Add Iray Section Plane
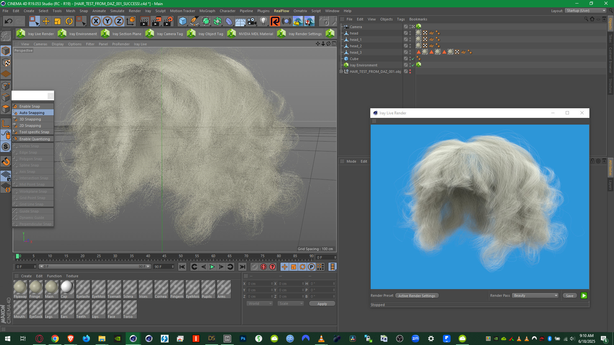614x345 pixels. pyautogui.click(x=122, y=34)
